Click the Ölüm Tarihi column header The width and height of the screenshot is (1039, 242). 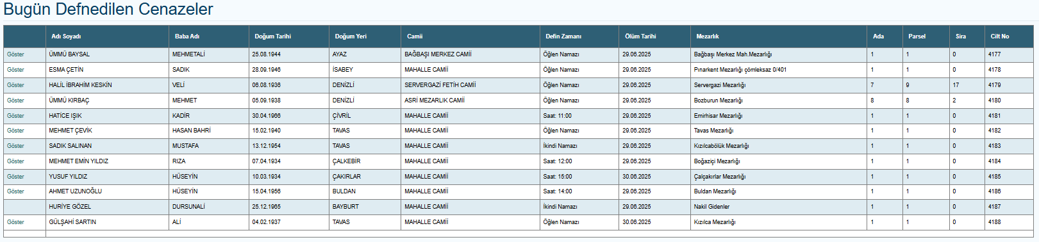click(640, 36)
